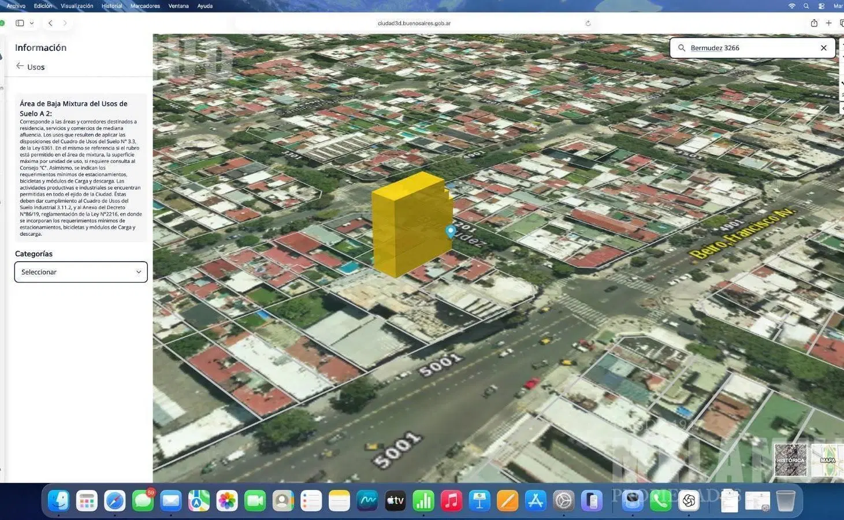This screenshot has width=844, height=520.
Task: Open Freeform from the dock
Action: tap(367, 500)
